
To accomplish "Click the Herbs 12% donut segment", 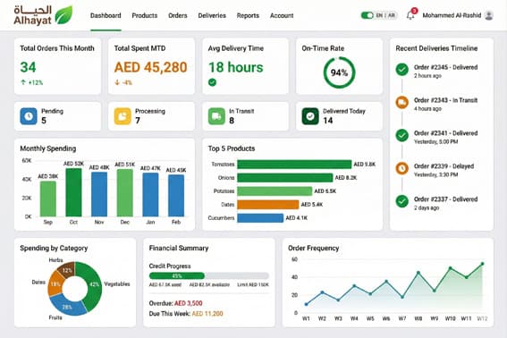I will coord(67,269).
